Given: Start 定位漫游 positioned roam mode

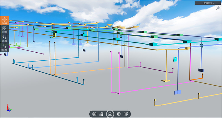Looking at the screenshot, I should point(4,47).
